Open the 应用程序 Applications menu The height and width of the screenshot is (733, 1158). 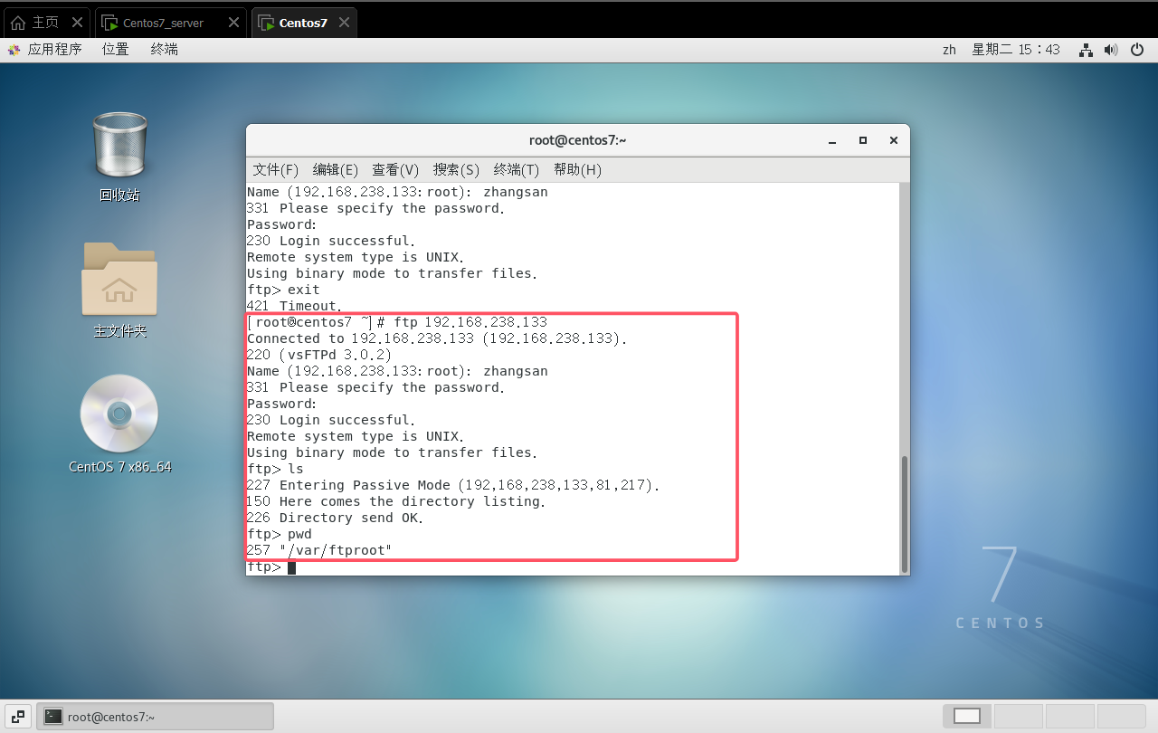click(45, 50)
